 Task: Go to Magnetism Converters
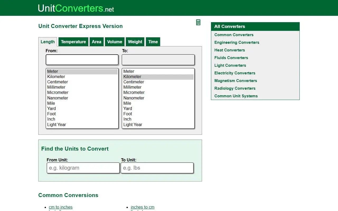click(236, 81)
